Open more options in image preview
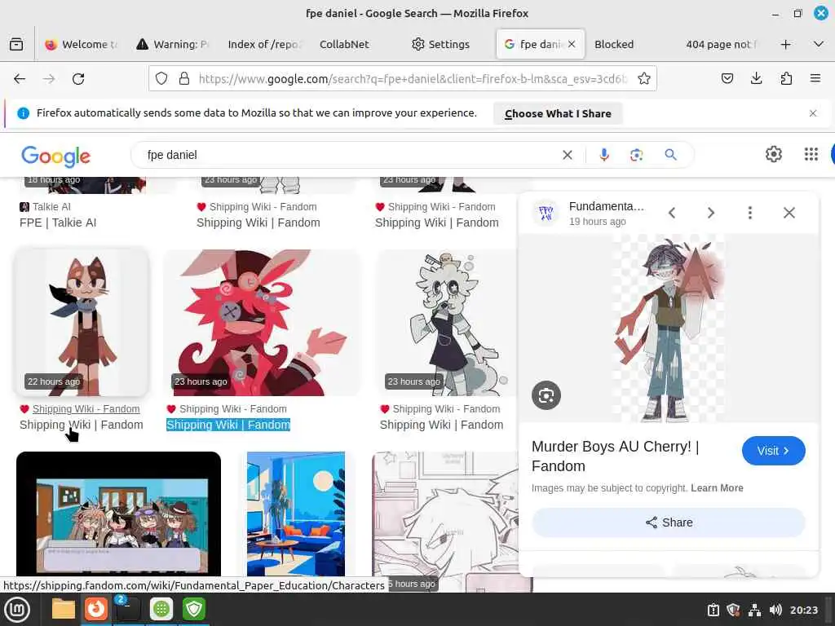 [750, 213]
